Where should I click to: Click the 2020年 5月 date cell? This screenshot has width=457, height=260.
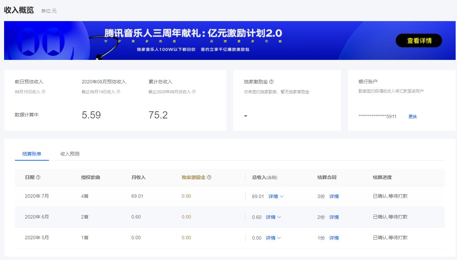(x=37, y=238)
